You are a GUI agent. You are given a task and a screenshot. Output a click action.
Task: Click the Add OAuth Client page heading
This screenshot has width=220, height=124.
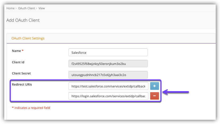click(x=23, y=20)
